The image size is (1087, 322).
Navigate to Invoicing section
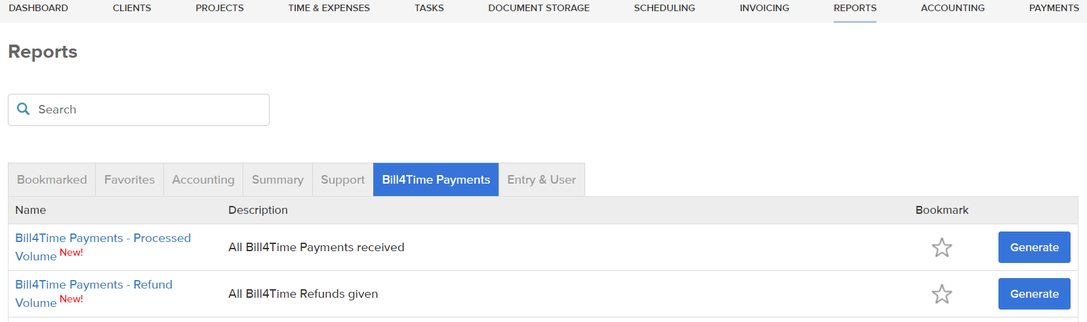764,8
